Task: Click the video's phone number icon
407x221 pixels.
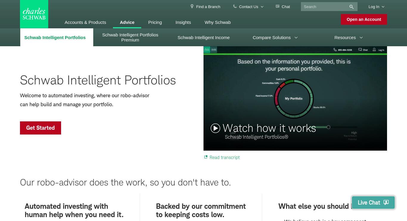Action: coord(335,50)
